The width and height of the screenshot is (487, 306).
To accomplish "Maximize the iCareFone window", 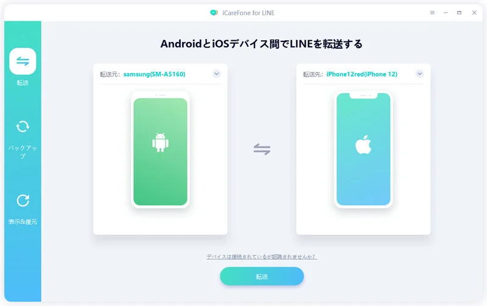I will coord(459,13).
